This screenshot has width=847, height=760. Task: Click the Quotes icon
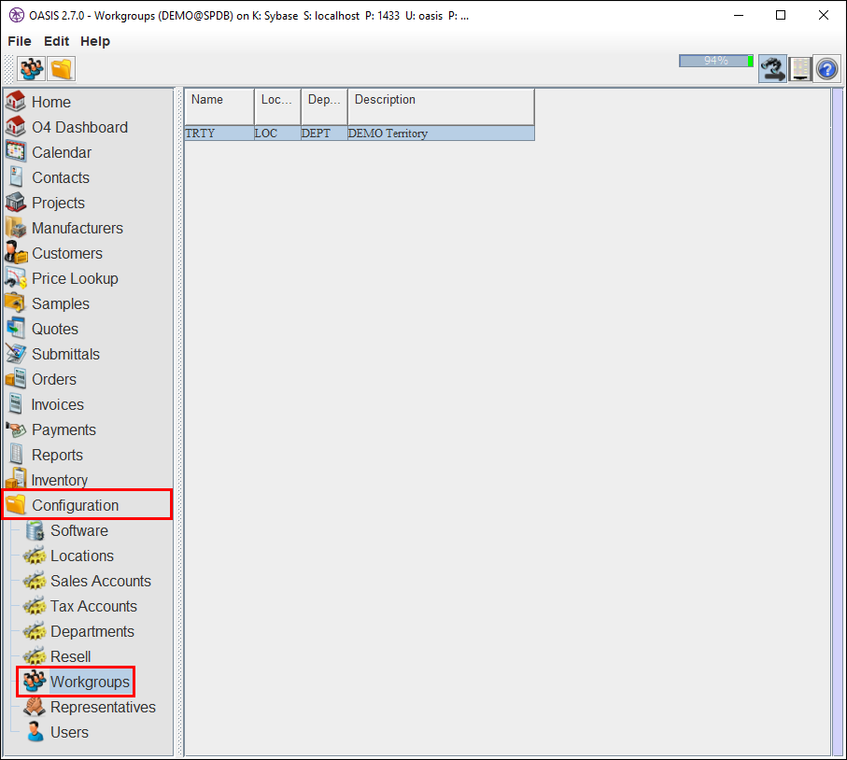(16, 329)
